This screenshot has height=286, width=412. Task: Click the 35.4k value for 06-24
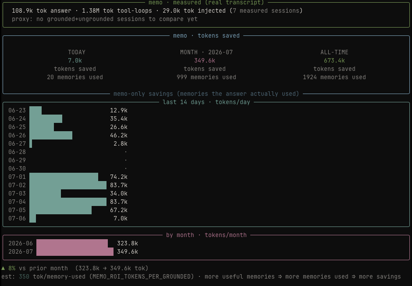[119, 119]
